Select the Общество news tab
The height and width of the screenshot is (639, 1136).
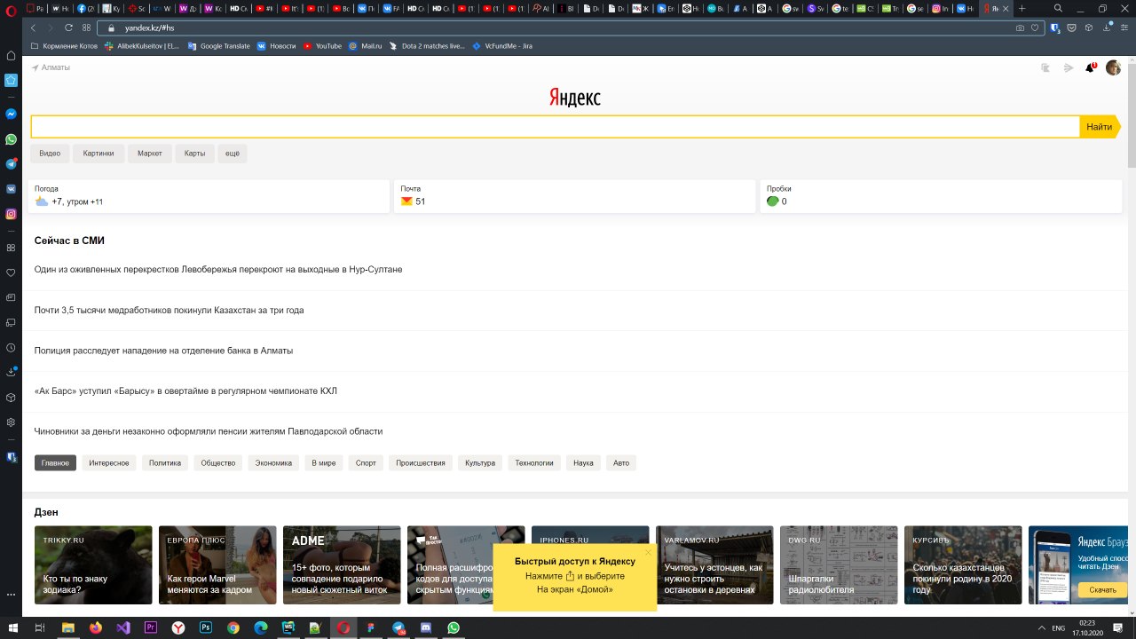[x=218, y=462]
